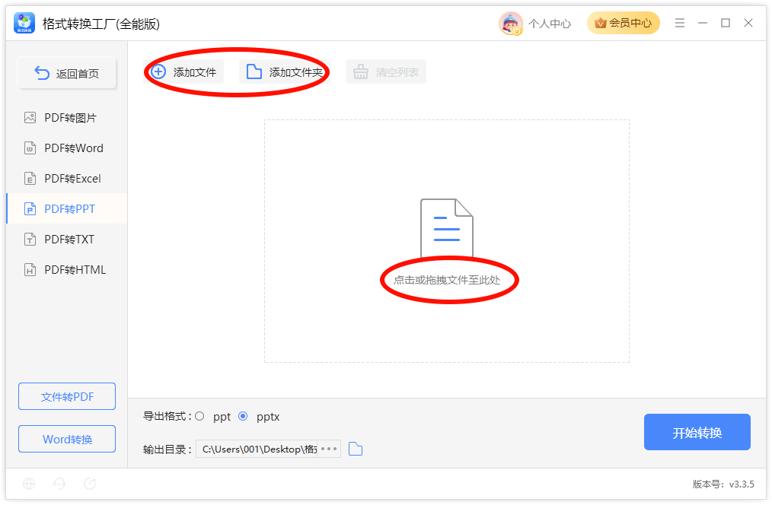Click the version number v3.3.5 text

(742, 484)
